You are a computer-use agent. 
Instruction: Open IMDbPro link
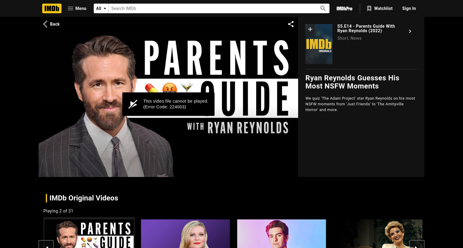click(344, 8)
